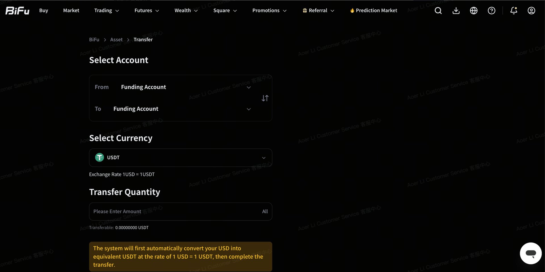Click All to transfer full amount
Screen dimensions: 545x272
click(x=265, y=211)
